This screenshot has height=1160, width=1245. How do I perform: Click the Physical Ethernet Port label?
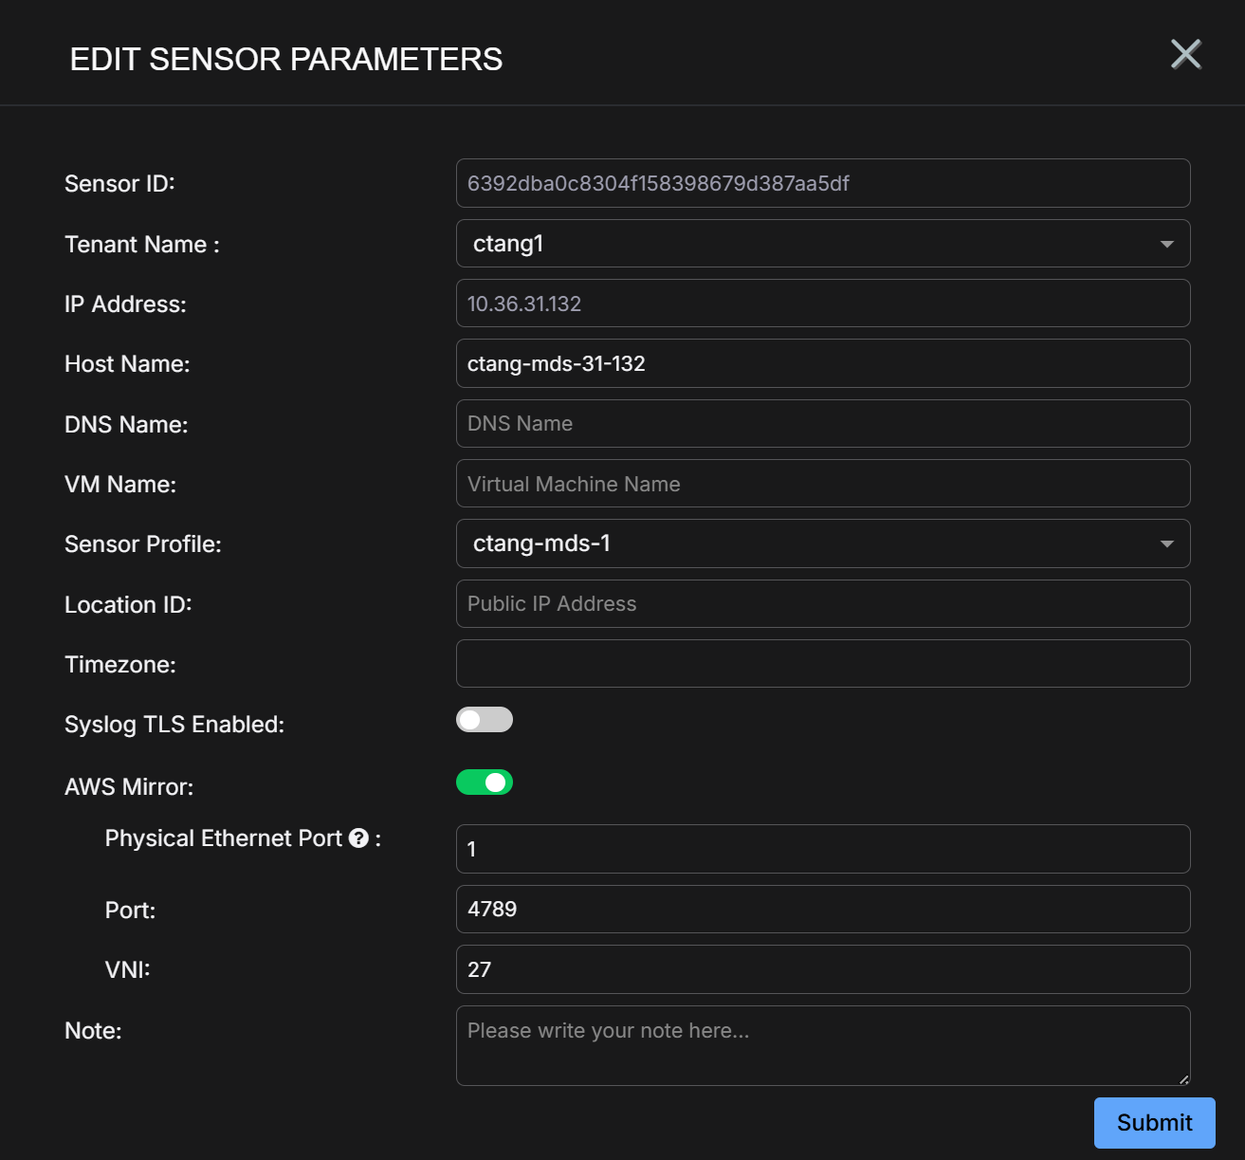click(224, 838)
